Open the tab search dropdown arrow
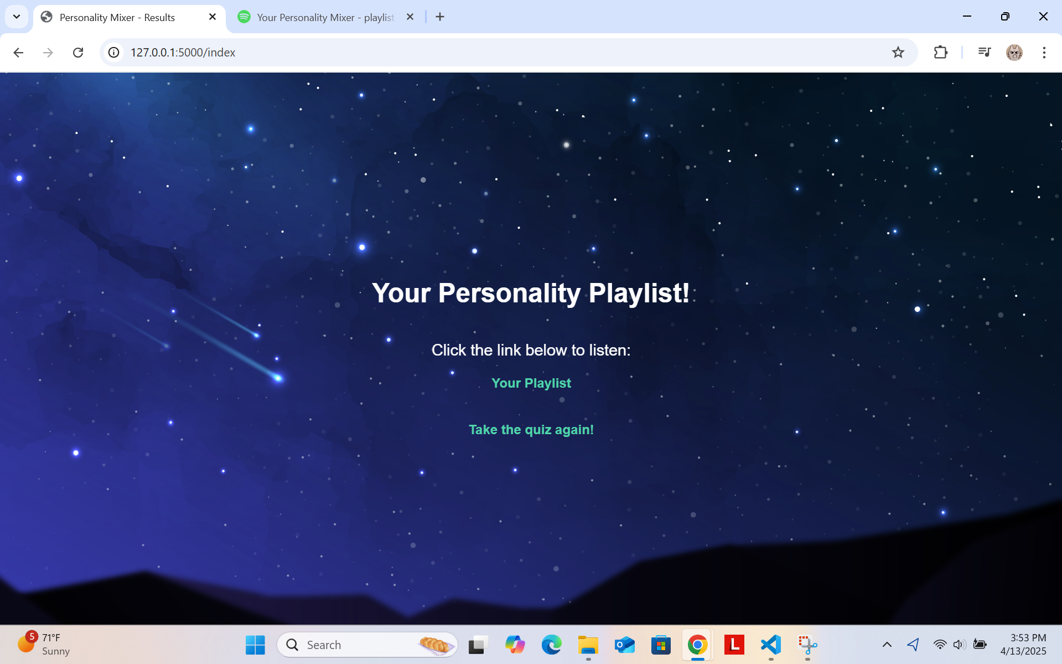 tap(16, 17)
